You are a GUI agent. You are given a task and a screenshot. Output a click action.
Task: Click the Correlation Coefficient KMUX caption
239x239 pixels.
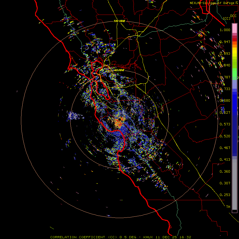click(x=121, y=237)
